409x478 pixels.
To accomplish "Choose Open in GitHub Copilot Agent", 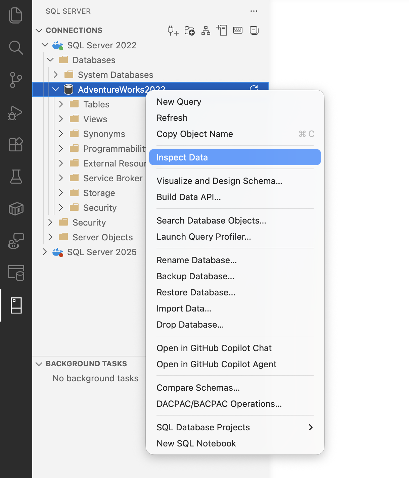I will click(x=235, y=364).
